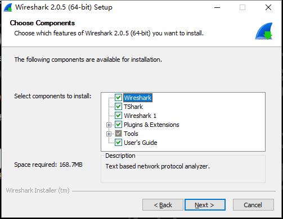The image size is (283, 219).
Task: Select the highlighted Wireshark tree item
Action: tap(138, 98)
